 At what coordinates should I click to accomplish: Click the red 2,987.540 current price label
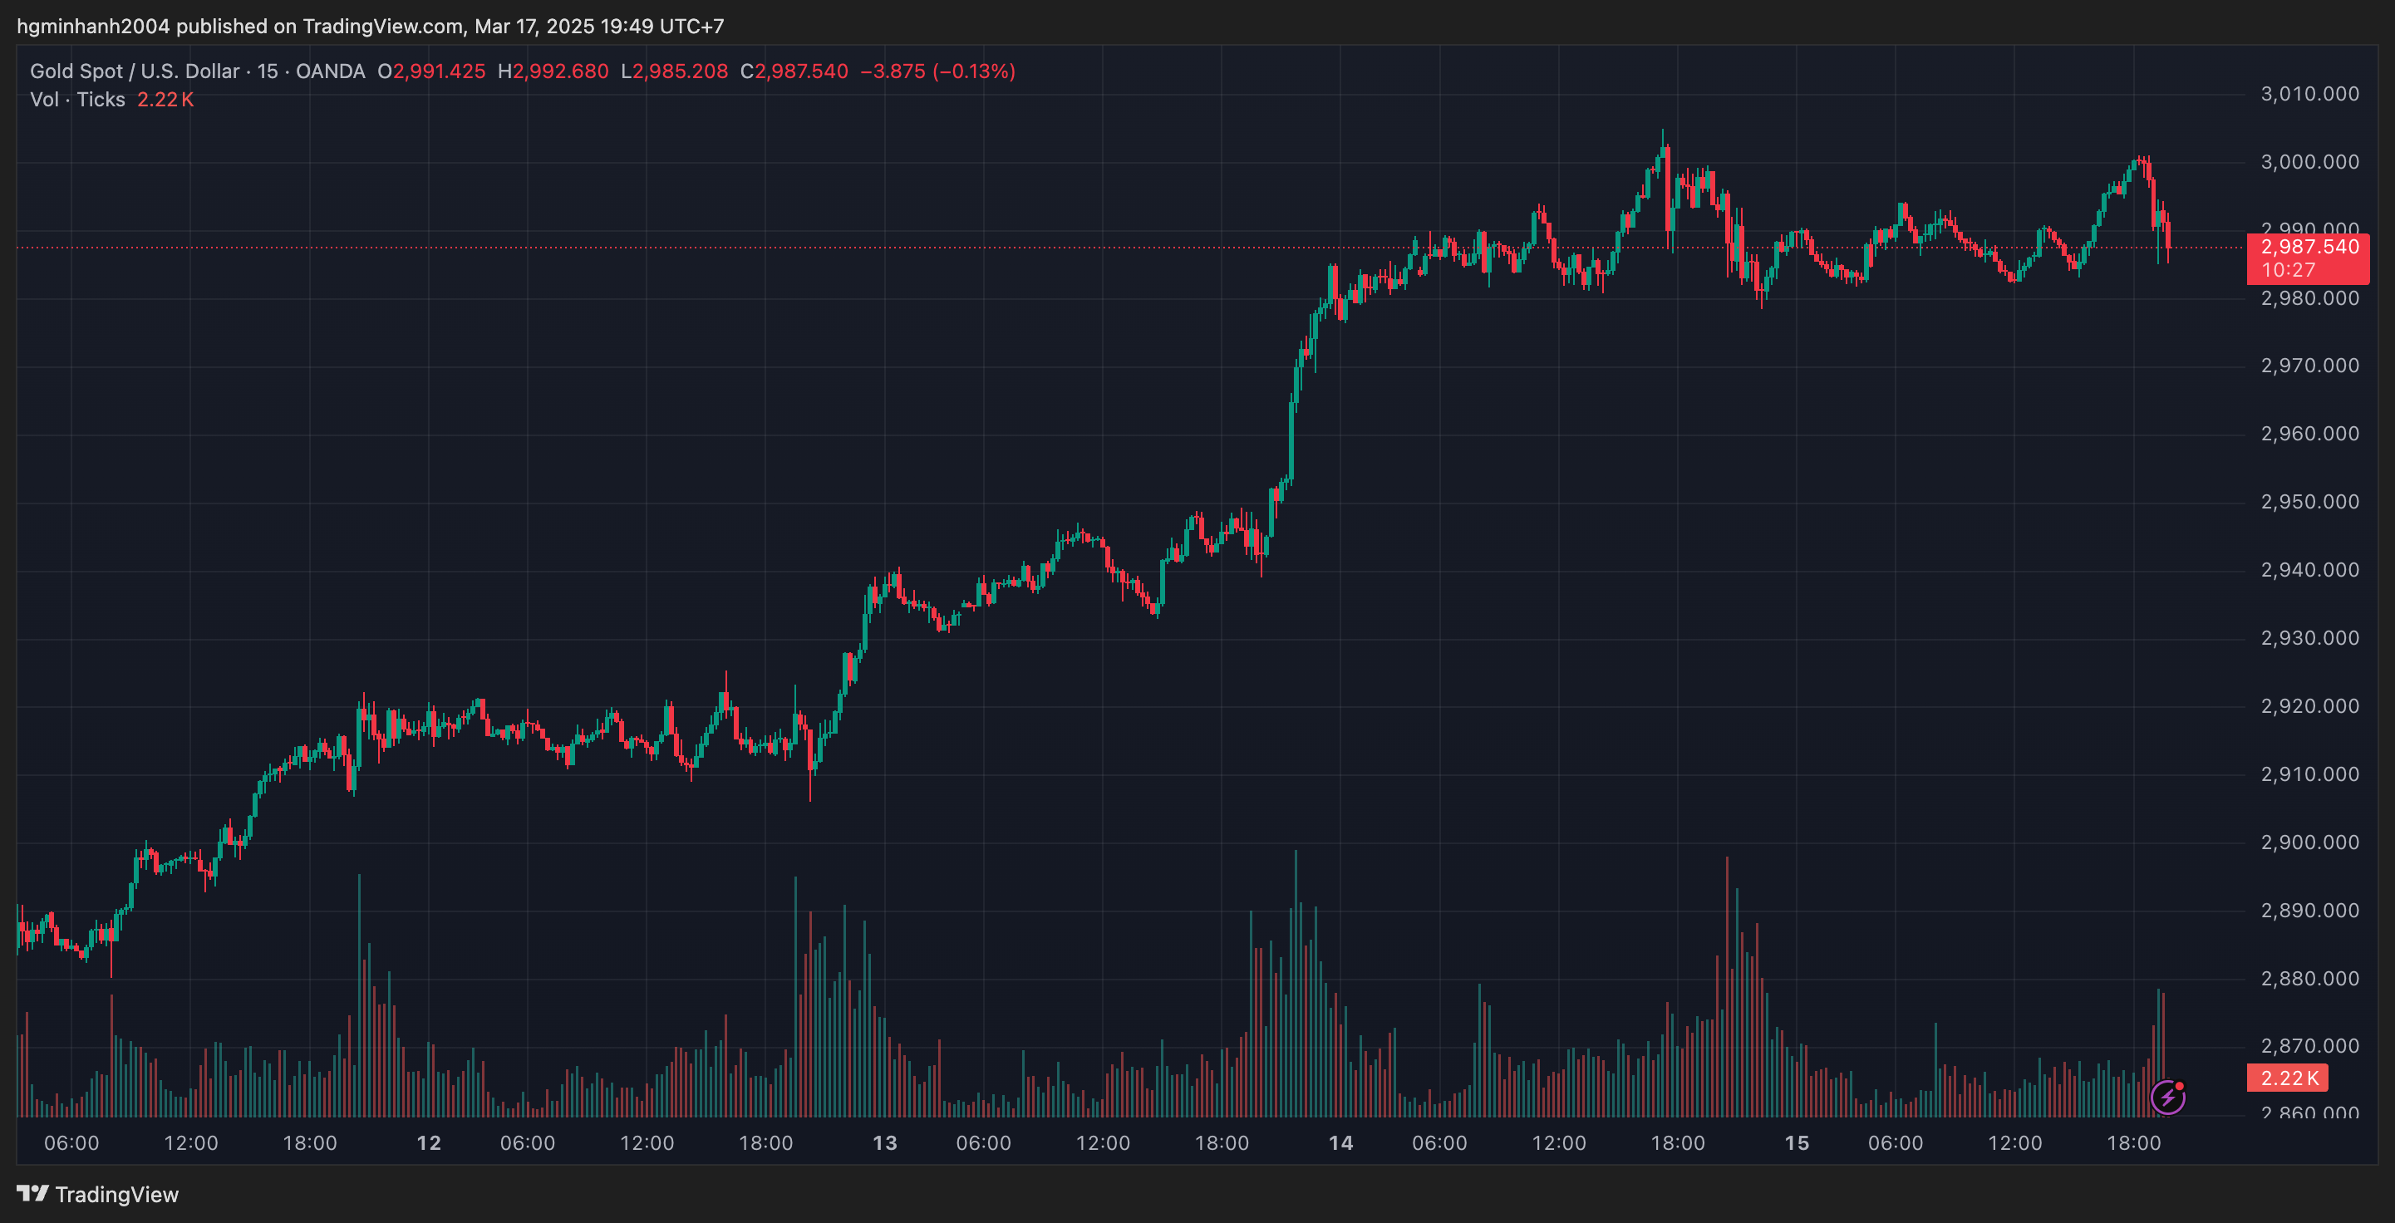2309,258
